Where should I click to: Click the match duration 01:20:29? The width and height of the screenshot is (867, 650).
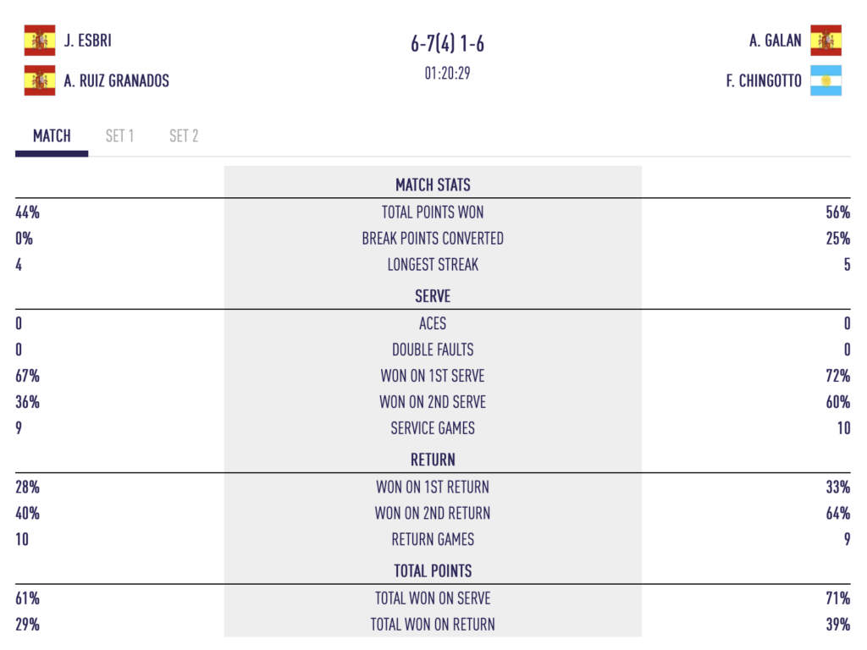click(447, 74)
